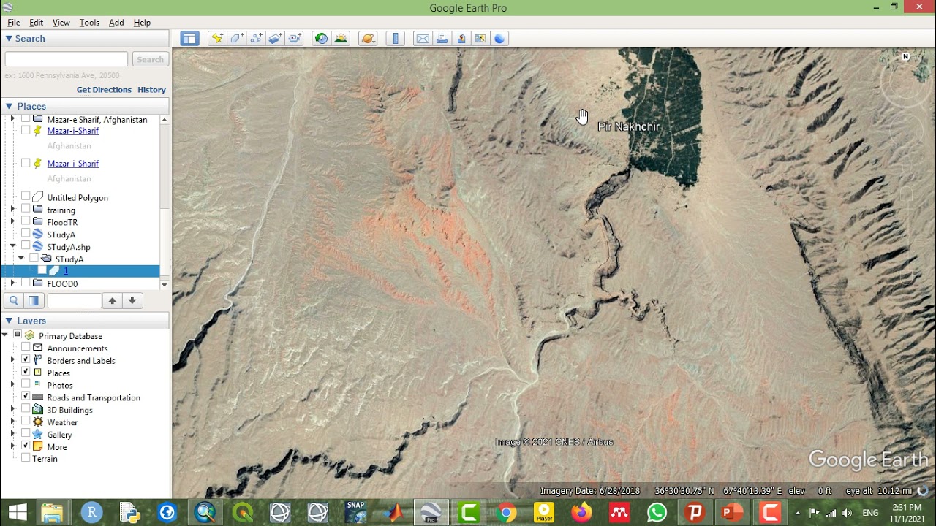
Task: Open the Tools menu
Action: (x=89, y=23)
